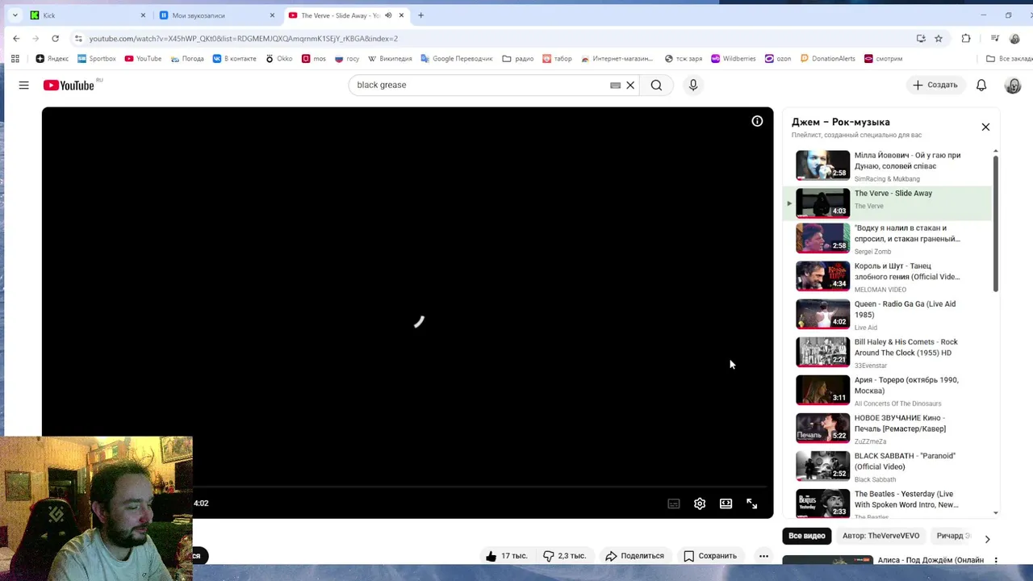The image size is (1033, 581).
Task: Open DonationAlerts bookmark
Action: point(826,58)
